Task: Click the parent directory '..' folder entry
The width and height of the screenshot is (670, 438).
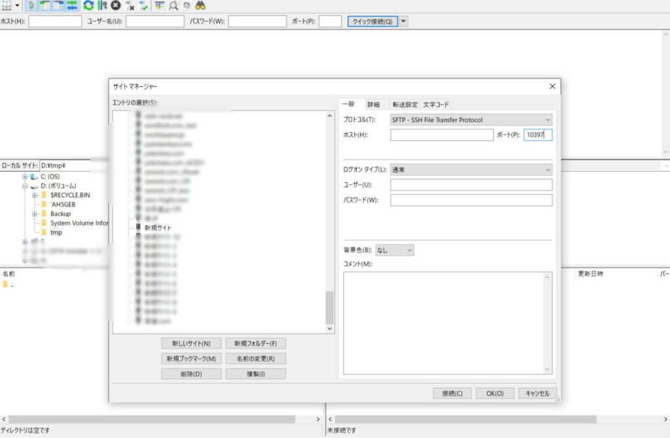Action: click(x=9, y=284)
